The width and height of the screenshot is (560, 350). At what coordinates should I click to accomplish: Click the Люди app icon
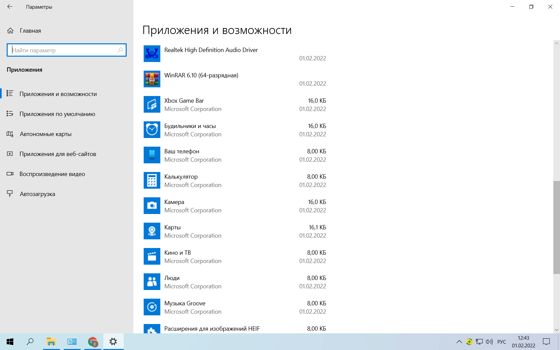tap(152, 282)
